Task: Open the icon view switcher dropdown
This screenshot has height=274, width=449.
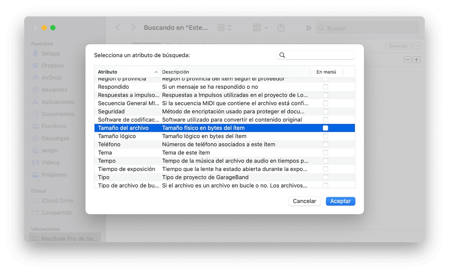Action: pos(224,28)
